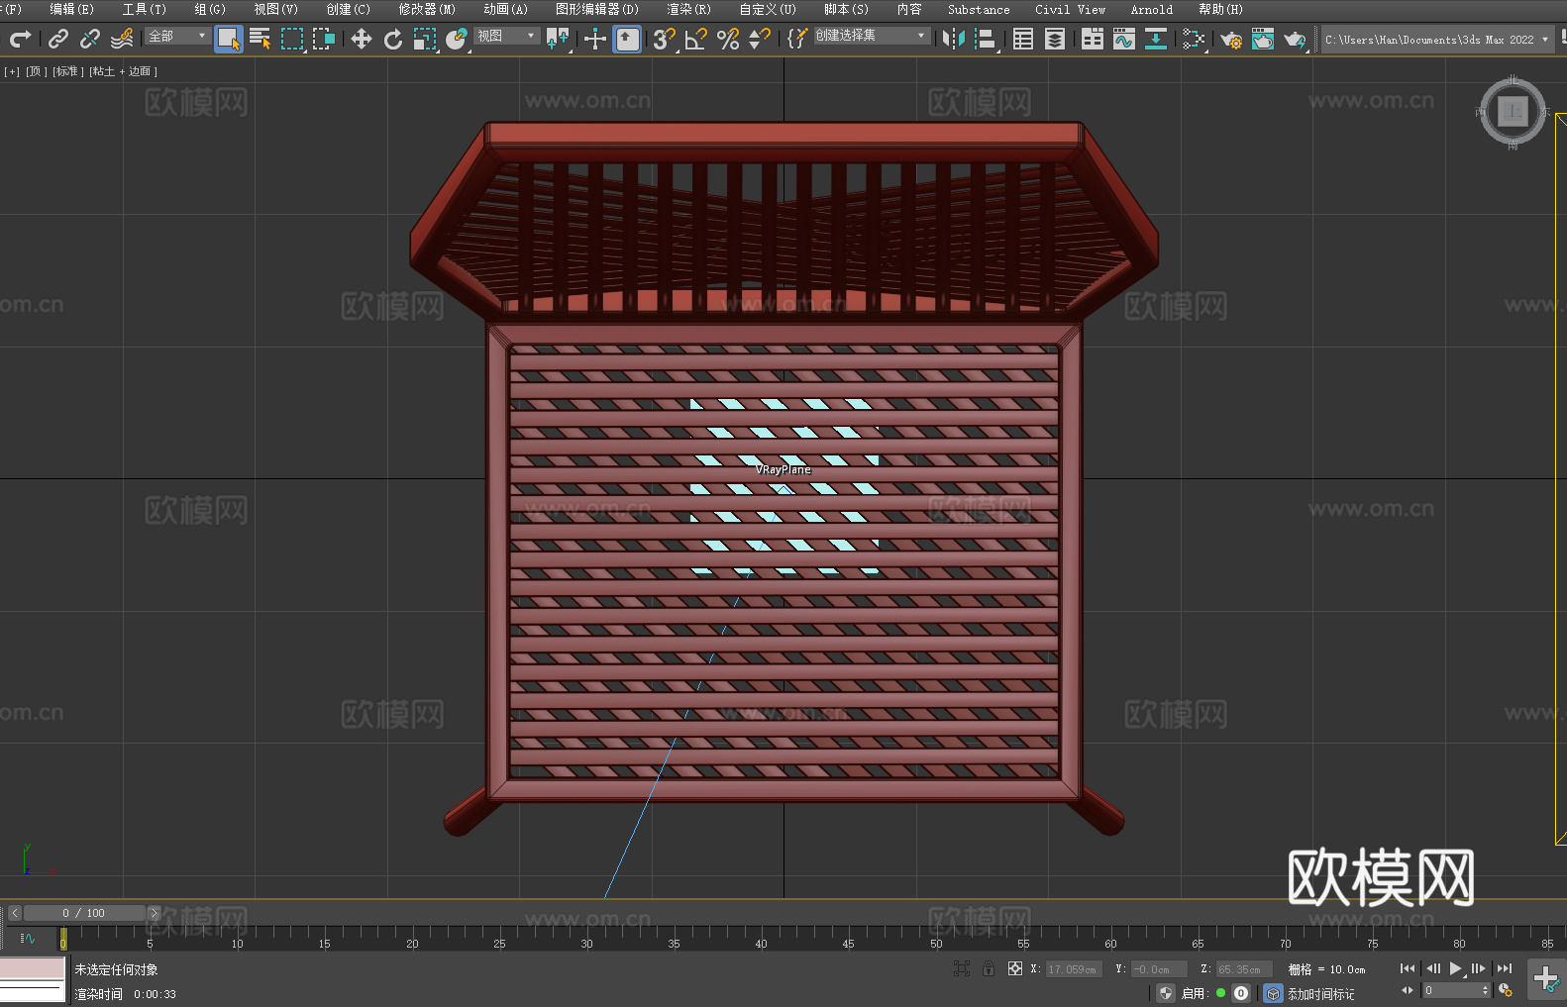Click the downward arrow-to-line toolbar icon
The width and height of the screenshot is (1567, 1007).
1156,39
